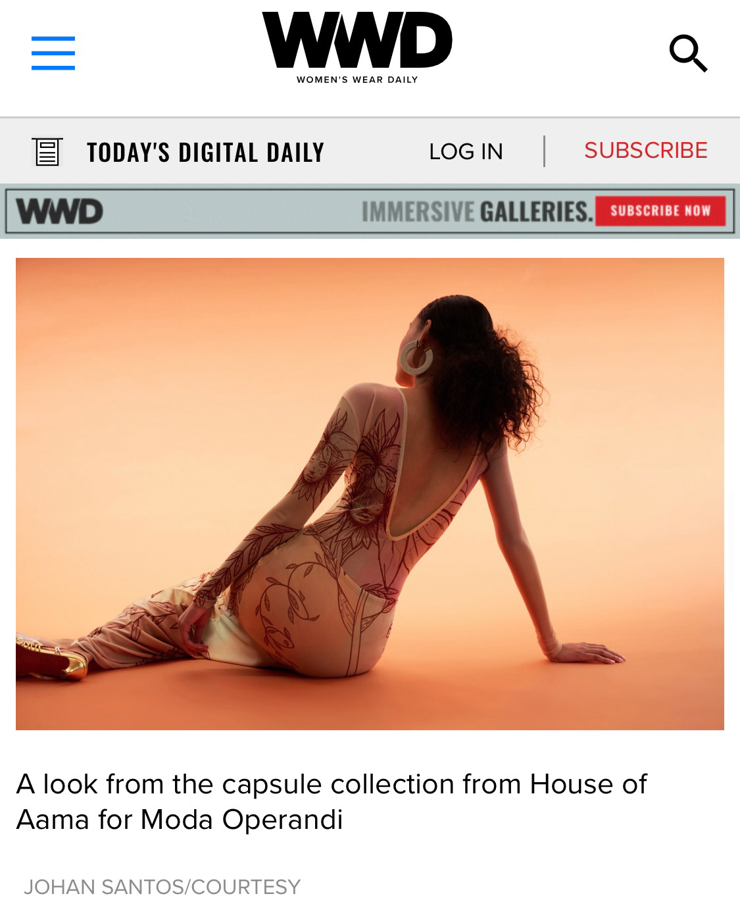Select the caption mentioning House of Aama
The height and width of the screenshot is (921, 740).
(x=332, y=801)
